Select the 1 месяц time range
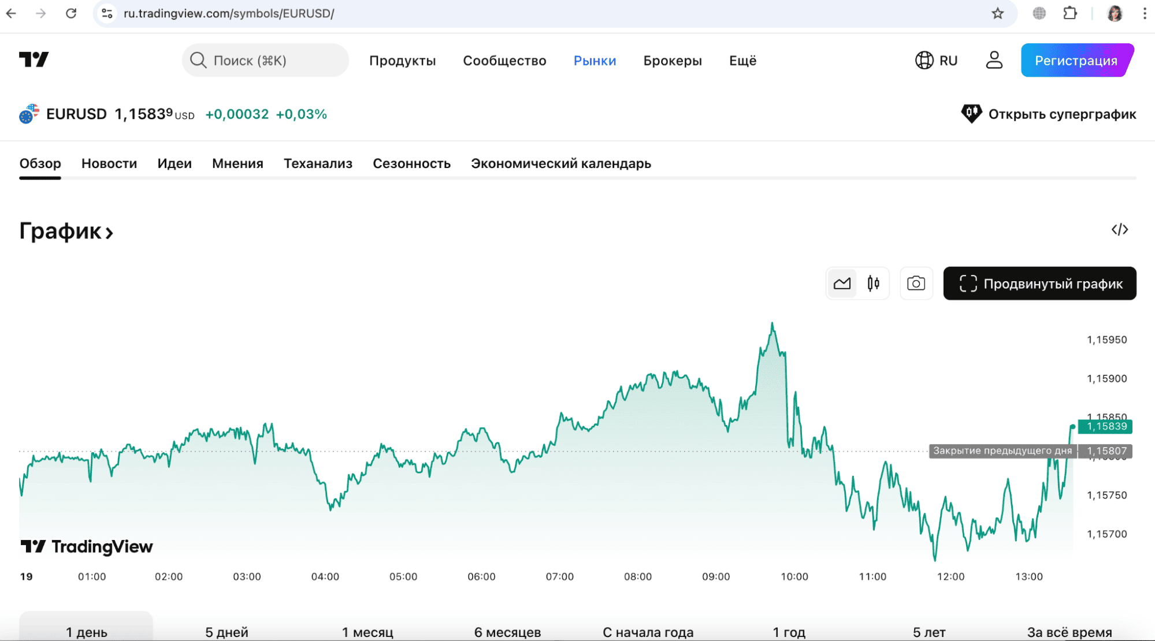This screenshot has height=641, width=1155. [x=367, y=632]
